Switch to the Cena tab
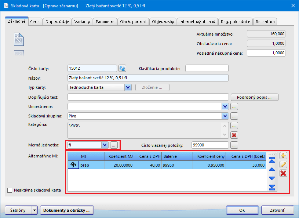 [x=35, y=22]
